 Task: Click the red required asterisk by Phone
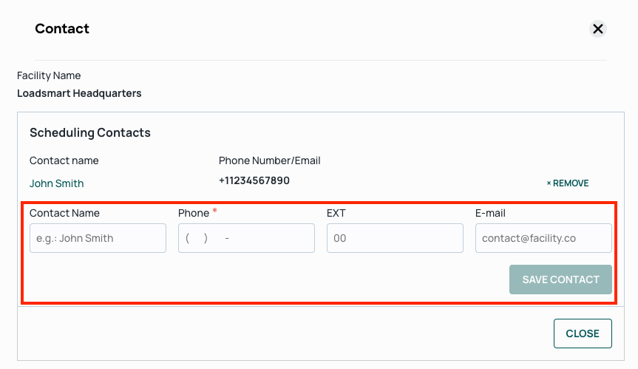click(x=215, y=211)
